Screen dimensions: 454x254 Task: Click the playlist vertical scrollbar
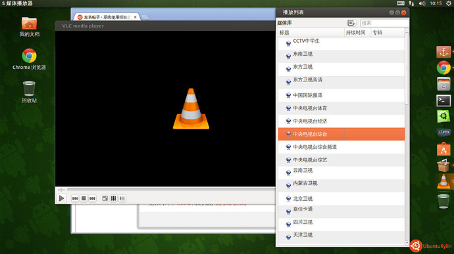tap(407, 69)
